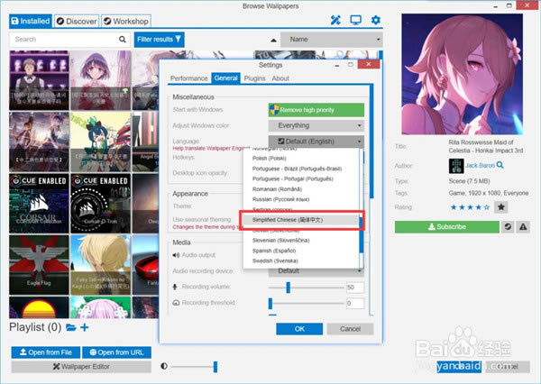Report wallpaper with the warning icon

523,226
